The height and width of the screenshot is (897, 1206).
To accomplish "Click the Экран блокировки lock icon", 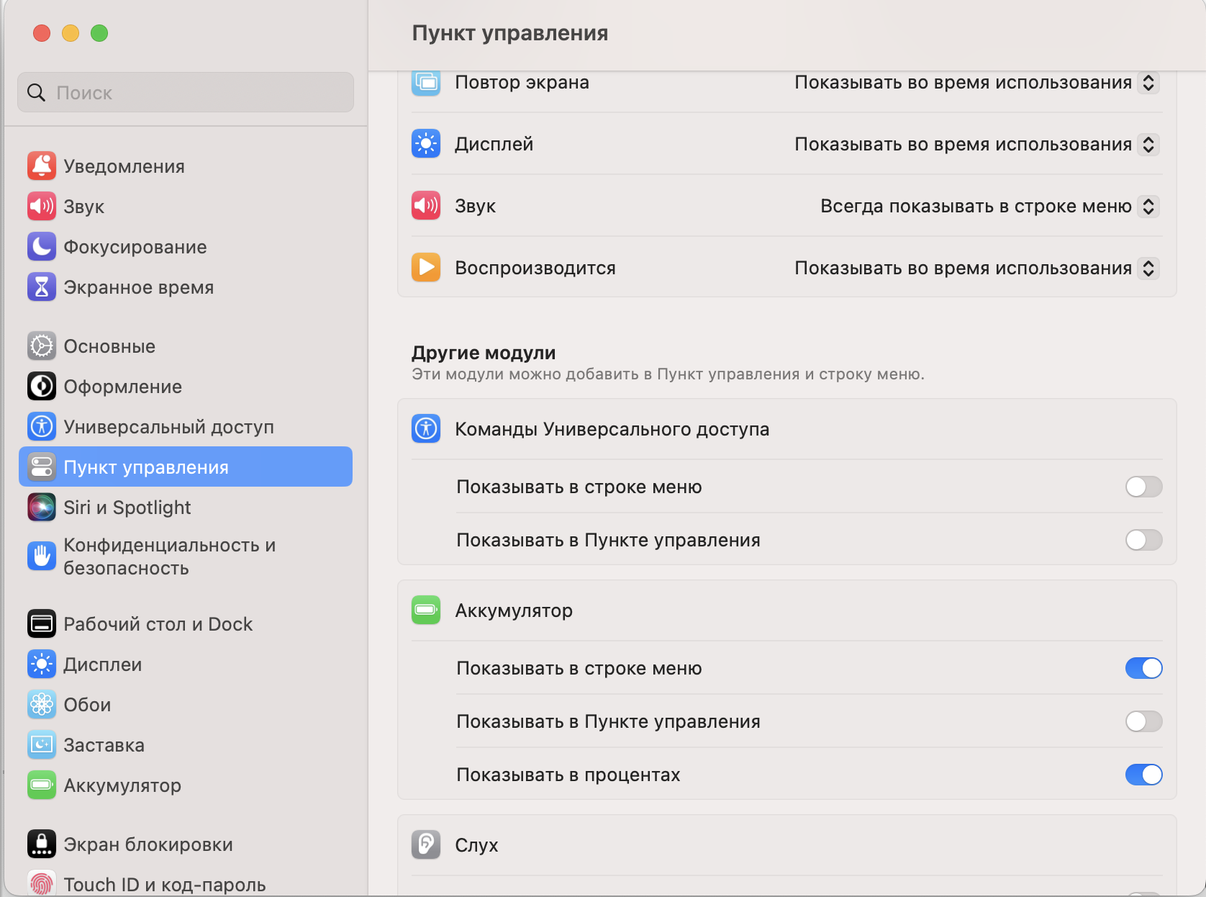I will click(x=42, y=844).
